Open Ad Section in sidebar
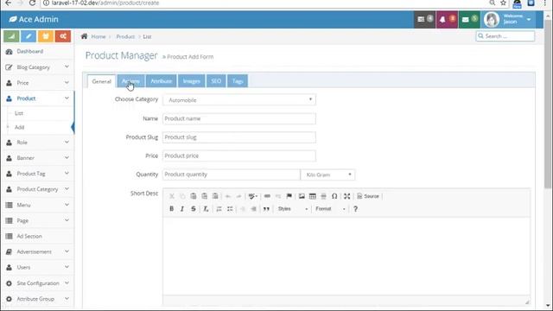Screen dimensions: 553x311 37,236
